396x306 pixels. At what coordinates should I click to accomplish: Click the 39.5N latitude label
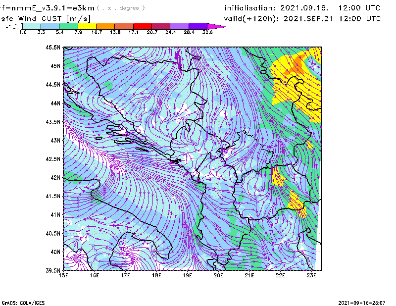pyautogui.click(x=53, y=271)
